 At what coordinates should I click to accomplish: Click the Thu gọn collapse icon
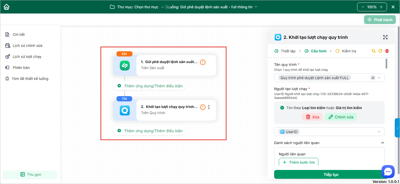tap(23, 175)
